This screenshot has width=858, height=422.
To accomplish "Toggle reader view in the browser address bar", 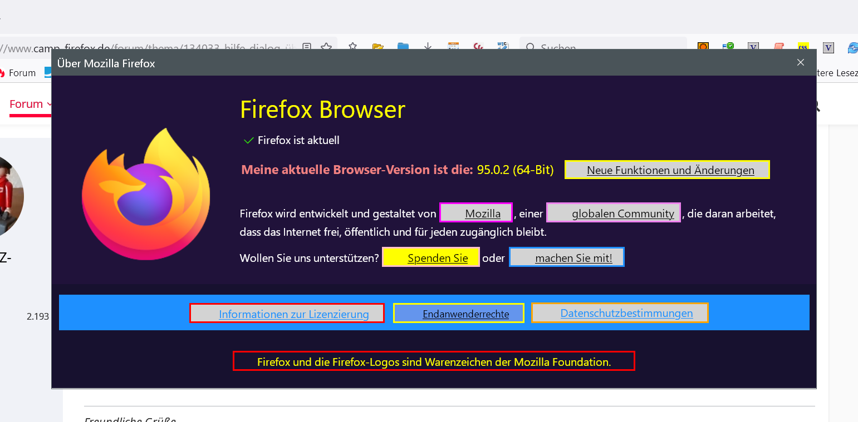I will [306, 47].
